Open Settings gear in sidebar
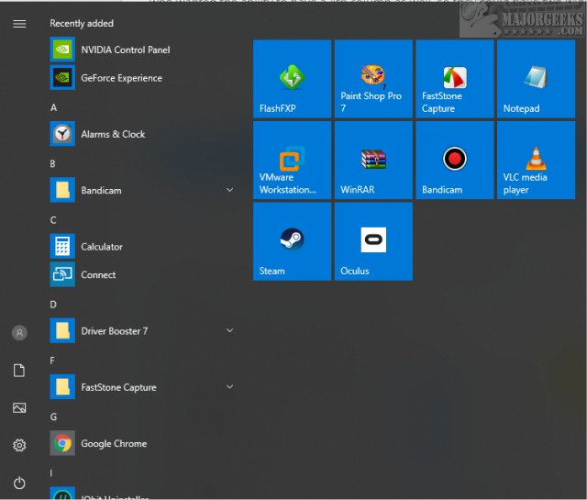587x500 pixels. (19, 445)
